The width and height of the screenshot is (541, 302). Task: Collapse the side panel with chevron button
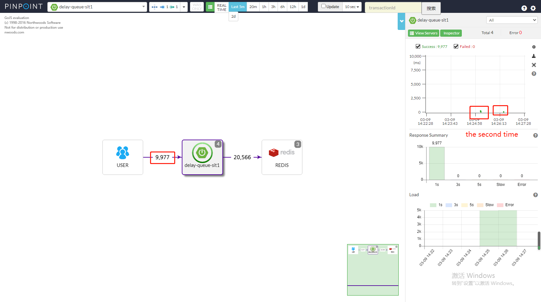(x=402, y=21)
